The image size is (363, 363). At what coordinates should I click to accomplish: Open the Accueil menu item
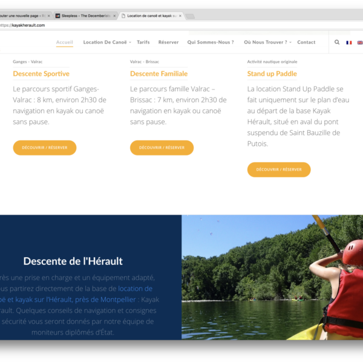pos(64,42)
